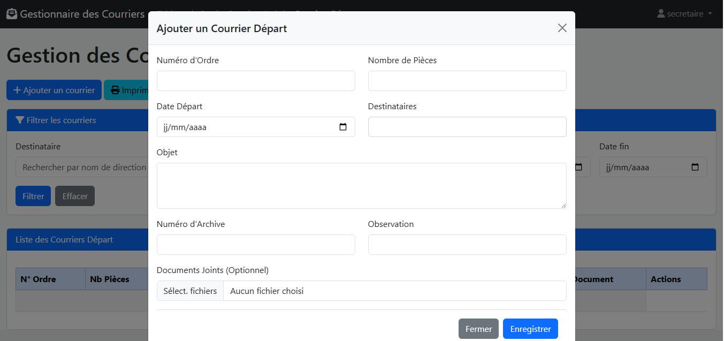The height and width of the screenshot is (341, 724).
Task: Click the Numéro d'Archive input field
Action: [x=256, y=245]
